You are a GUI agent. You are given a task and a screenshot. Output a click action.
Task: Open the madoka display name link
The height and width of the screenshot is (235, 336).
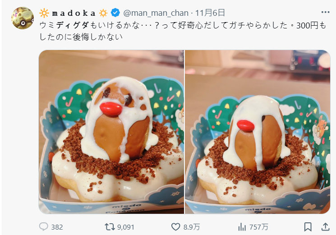coord(74,13)
